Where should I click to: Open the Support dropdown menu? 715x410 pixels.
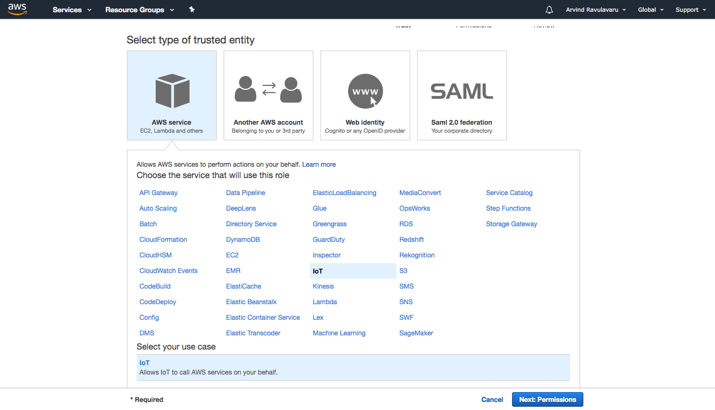coord(691,9)
